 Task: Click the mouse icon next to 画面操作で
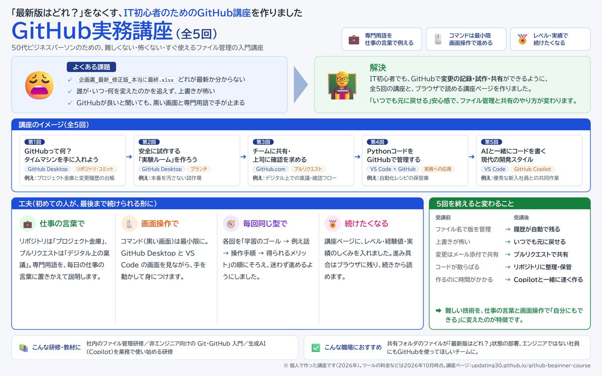[x=129, y=223]
